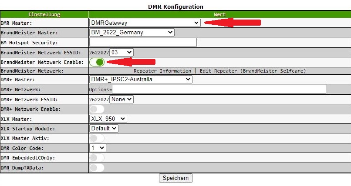This screenshot has height=186, width=351.
Task: Click the DMR Konfiguration heading
Action: point(175,7)
